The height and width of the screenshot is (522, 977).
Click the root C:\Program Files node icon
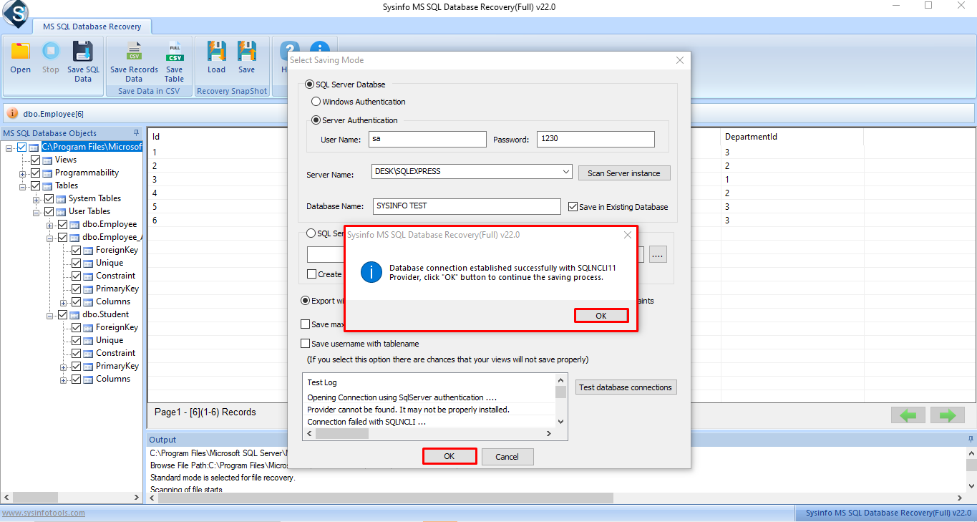point(34,147)
